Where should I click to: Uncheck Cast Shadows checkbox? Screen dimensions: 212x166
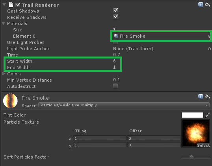click(x=115, y=11)
